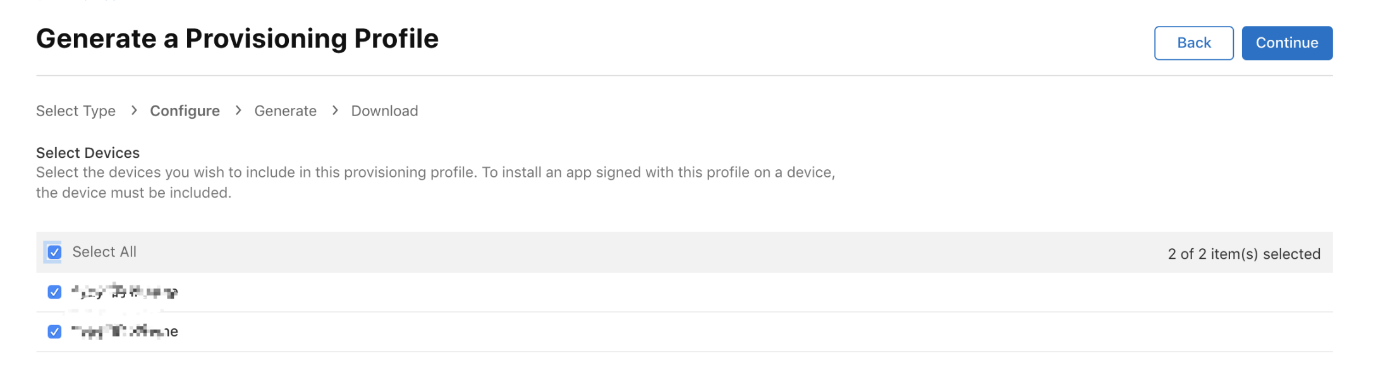Click the Back button
The height and width of the screenshot is (370, 1383).
click(1193, 43)
